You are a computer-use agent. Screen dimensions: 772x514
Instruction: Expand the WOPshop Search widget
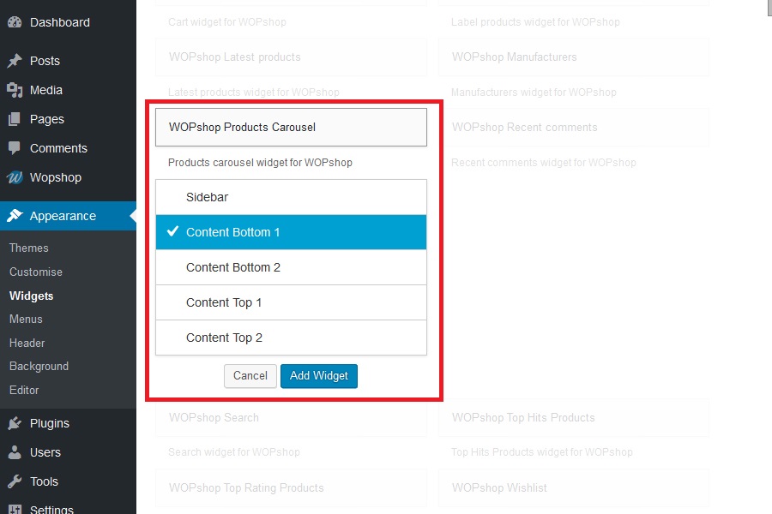(291, 418)
